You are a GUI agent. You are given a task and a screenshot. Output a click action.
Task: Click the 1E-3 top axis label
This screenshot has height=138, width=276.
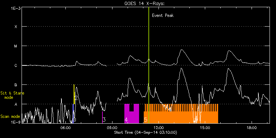tap(16, 8)
